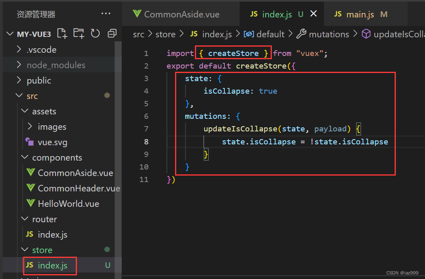Image resolution: width=425 pixels, height=279 pixels.
Task: Refresh the explorer view
Action: pos(95,34)
